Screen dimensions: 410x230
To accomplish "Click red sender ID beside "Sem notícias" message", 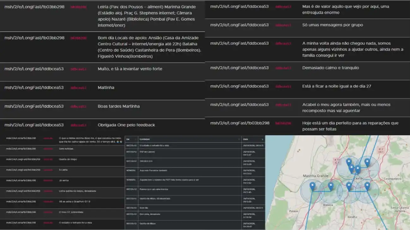I will (x=48, y=149).
